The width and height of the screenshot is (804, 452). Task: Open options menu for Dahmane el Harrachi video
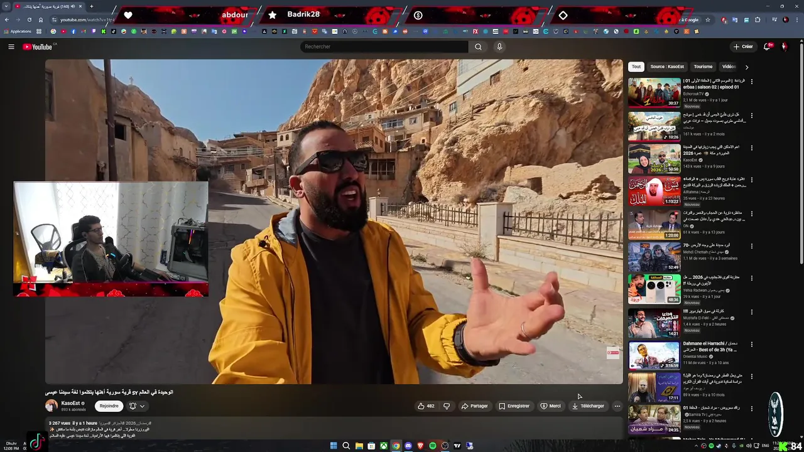(x=751, y=344)
